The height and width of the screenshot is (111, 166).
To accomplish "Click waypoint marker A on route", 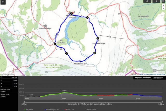I will point(71,13).
